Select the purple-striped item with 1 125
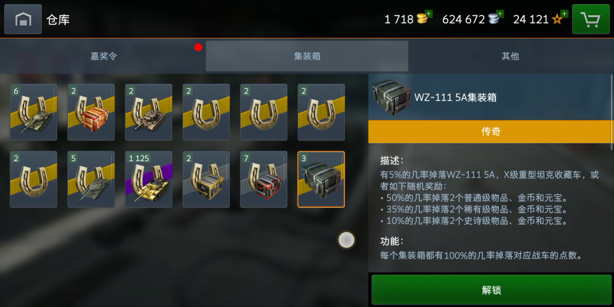The image size is (614, 307). click(x=149, y=179)
